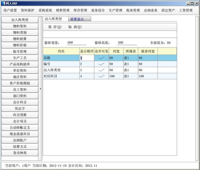200x170 pixels.
Task: Click the 窗体宽度 input field
Action: [x=77, y=43]
